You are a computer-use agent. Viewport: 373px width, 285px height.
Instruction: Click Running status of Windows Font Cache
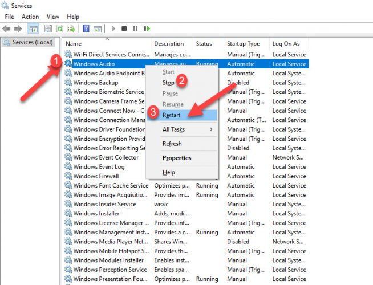coord(207,185)
